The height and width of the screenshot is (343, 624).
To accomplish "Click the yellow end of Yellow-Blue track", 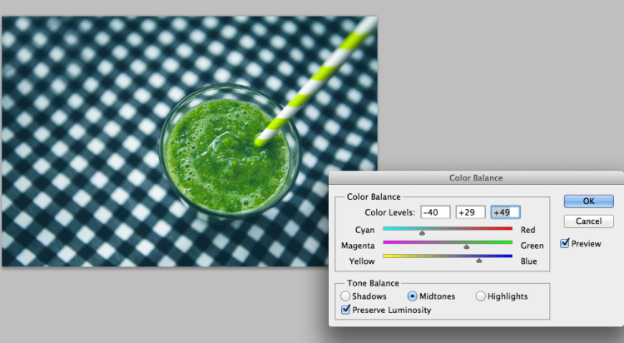I will [x=386, y=256].
